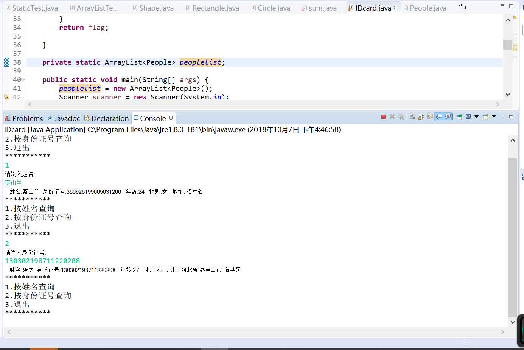Image resolution: width=524 pixels, height=350 pixels.
Task: Click the console result line for 姓名:雍寒
Action: tap(125, 270)
